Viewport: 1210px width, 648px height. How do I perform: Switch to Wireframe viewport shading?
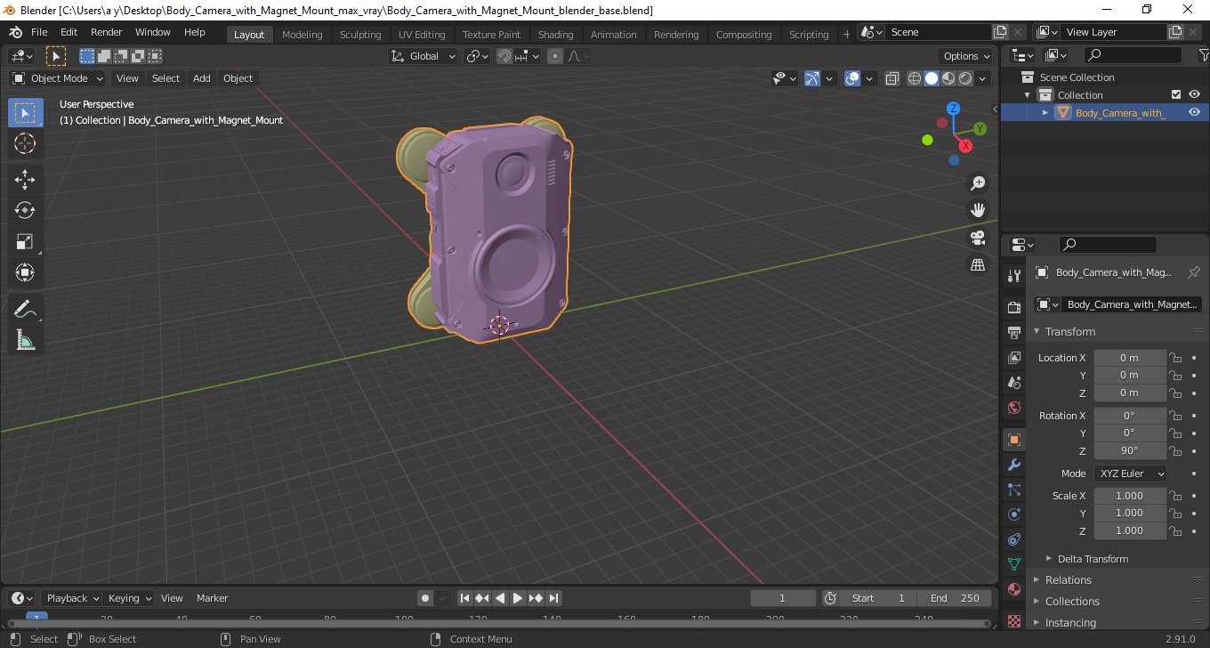click(915, 78)
